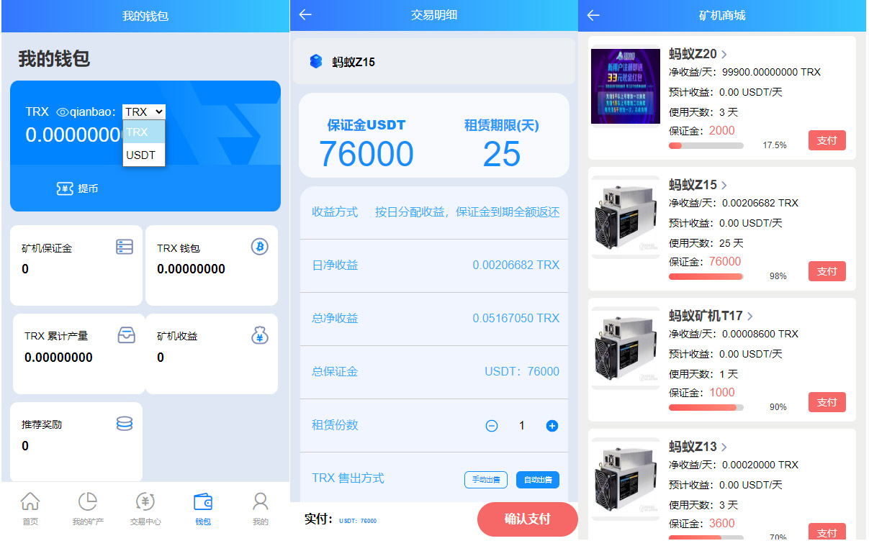Click the 蚂蚁Z13 miner image
This screenshot has width=869, height=546.
tap(626, 479)
